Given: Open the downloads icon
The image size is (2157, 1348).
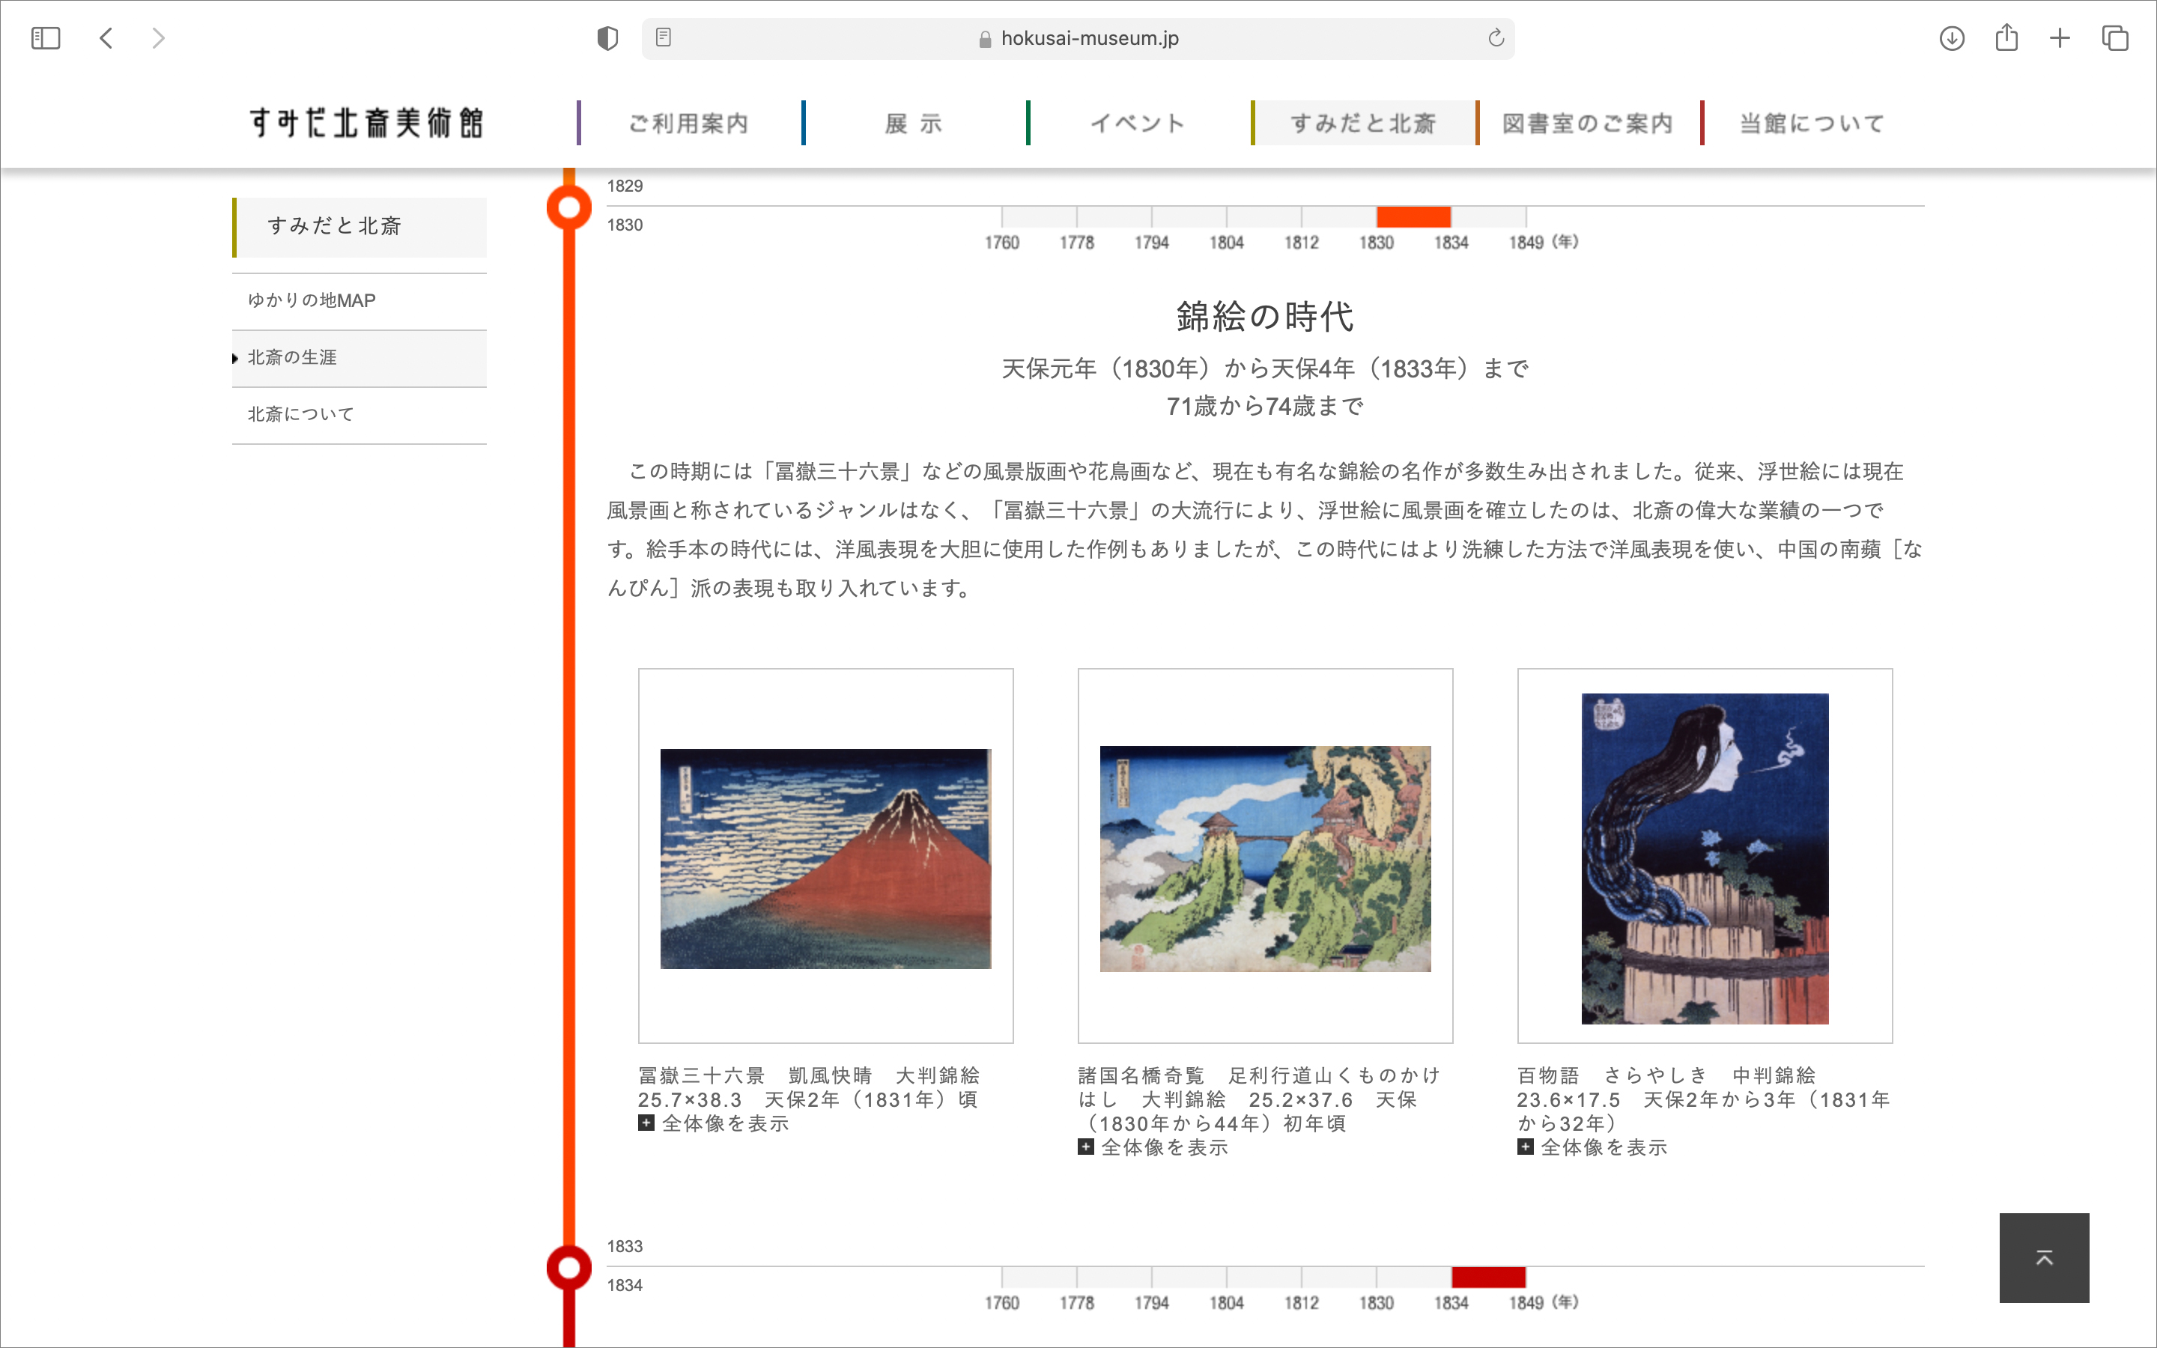Looking at the screenshot, I should coord(1952,38).
